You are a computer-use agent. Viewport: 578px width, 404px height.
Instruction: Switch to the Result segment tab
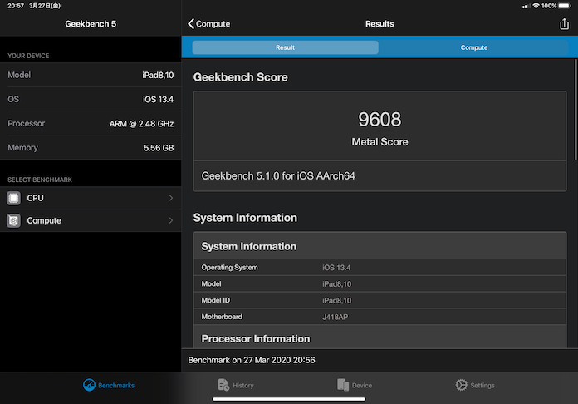tap(286, 47)
